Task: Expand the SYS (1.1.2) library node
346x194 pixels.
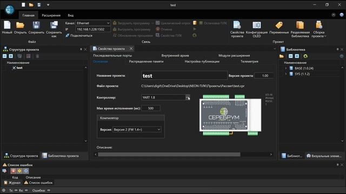Action: point(286,74)
